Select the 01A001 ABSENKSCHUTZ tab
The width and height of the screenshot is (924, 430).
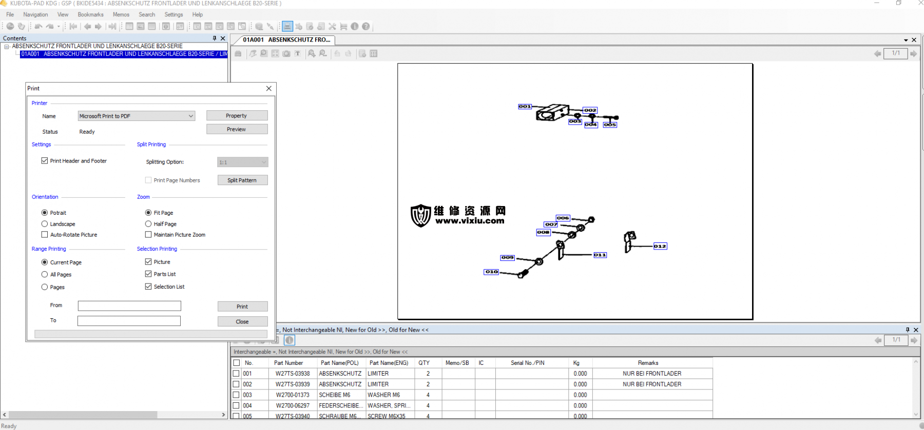tap(286, 39)
